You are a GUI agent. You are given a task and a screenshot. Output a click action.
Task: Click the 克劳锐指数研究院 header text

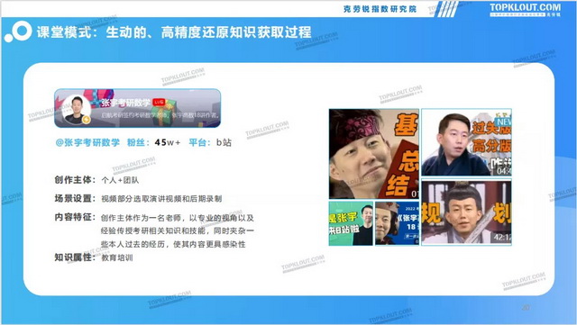tap(380, 9)
